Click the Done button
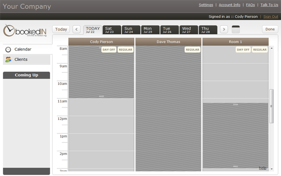The image size is (281, 176). [x=270, y=29]
